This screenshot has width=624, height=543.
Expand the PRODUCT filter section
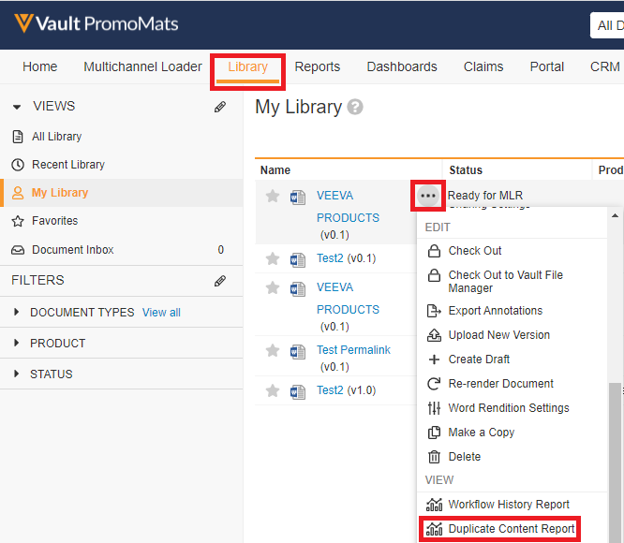tap(18, 344)
